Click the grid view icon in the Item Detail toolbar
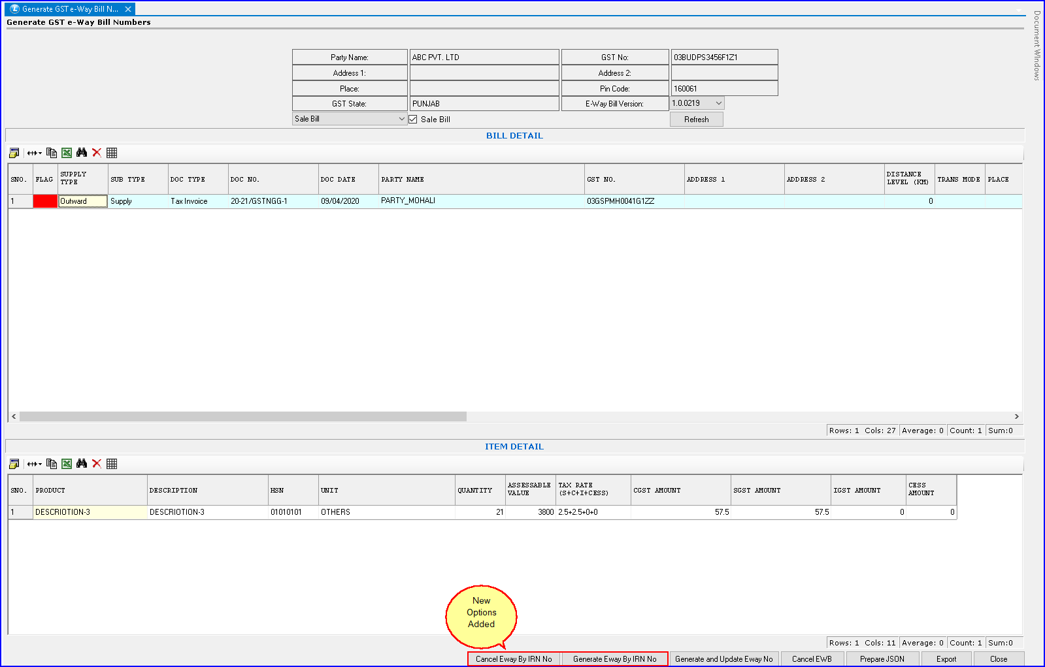This screenshot has width=1045, height=667. coord(112,464)
